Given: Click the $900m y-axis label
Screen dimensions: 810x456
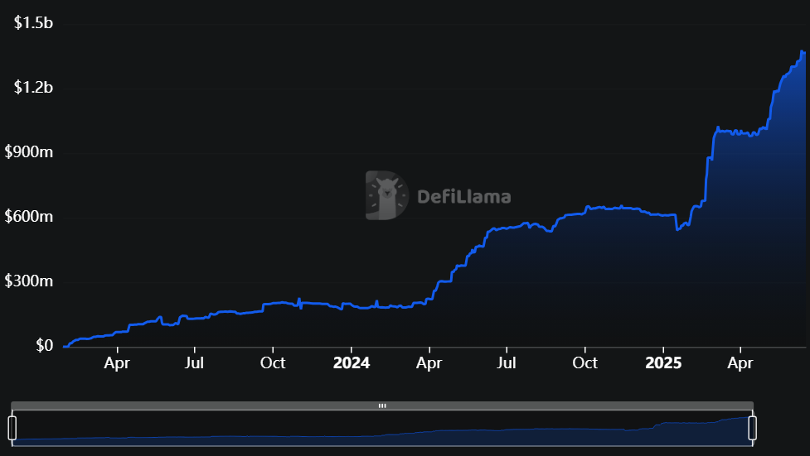Looking at the screenshot, I should [29, 152].
